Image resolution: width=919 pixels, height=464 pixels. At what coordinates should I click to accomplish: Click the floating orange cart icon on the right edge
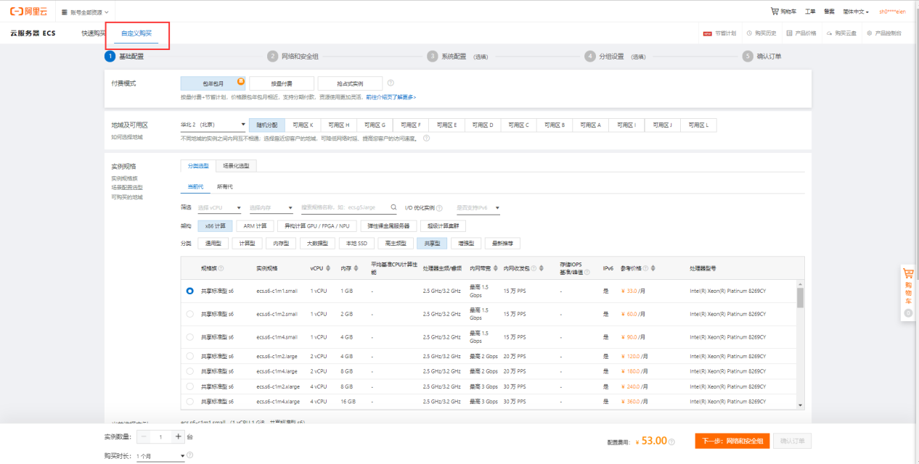[907, 275]
